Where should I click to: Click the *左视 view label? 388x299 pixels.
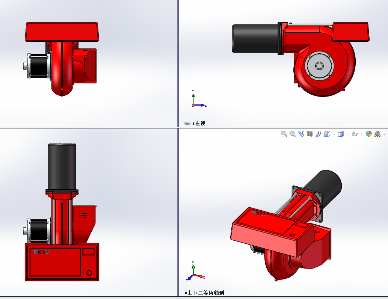(199, 123)
